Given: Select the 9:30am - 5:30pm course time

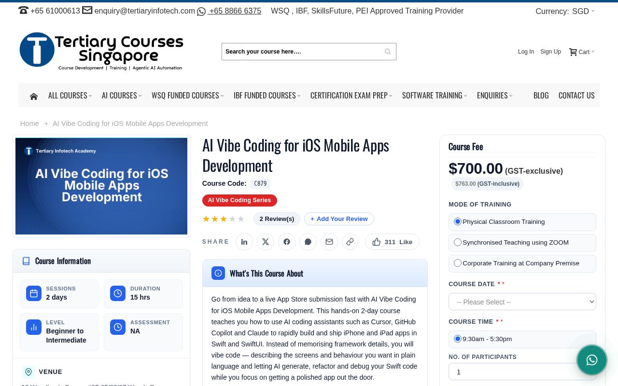Looking at the screenshot, I should tap(458, 339).
